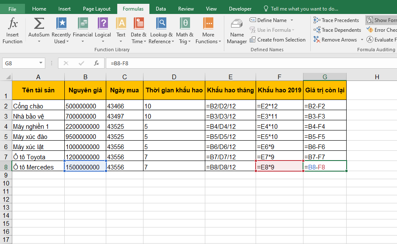397x244 pixels.
Task: Click the formula bar input field
Action: (x=250, y=63)
